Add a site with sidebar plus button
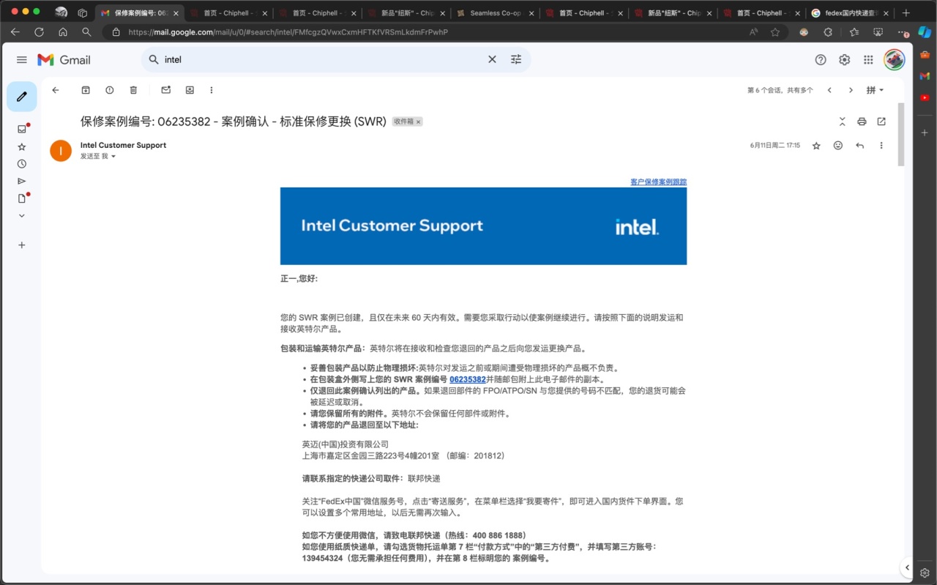Viewport: 937px width, 585px height. pos(925,133)
